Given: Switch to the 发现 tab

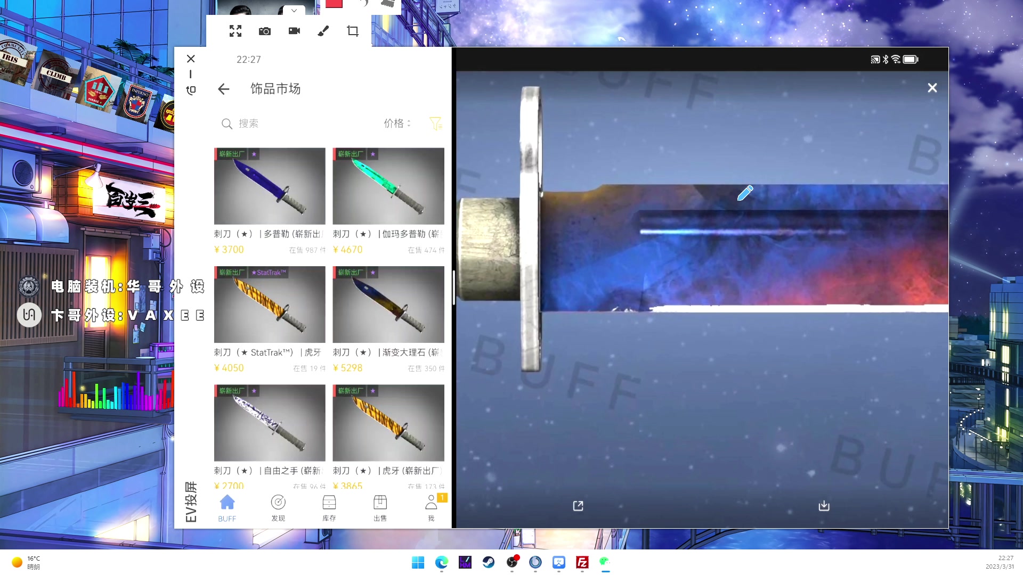Looking at the screenshot, I should [278, 508].
